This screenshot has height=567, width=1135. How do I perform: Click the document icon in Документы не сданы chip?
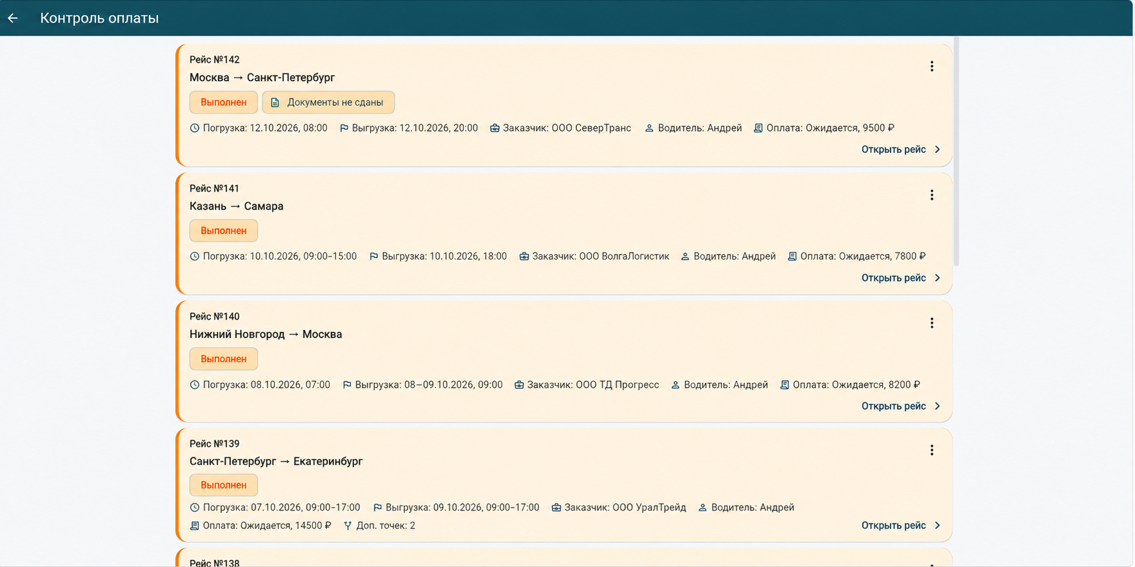click(275, 102)
